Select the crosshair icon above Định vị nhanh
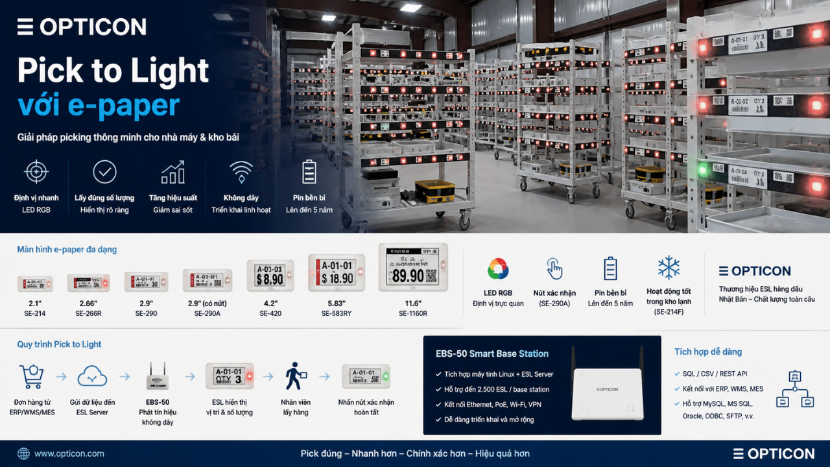Viewport: 830px width, 467px height. (x=36, y=172)
